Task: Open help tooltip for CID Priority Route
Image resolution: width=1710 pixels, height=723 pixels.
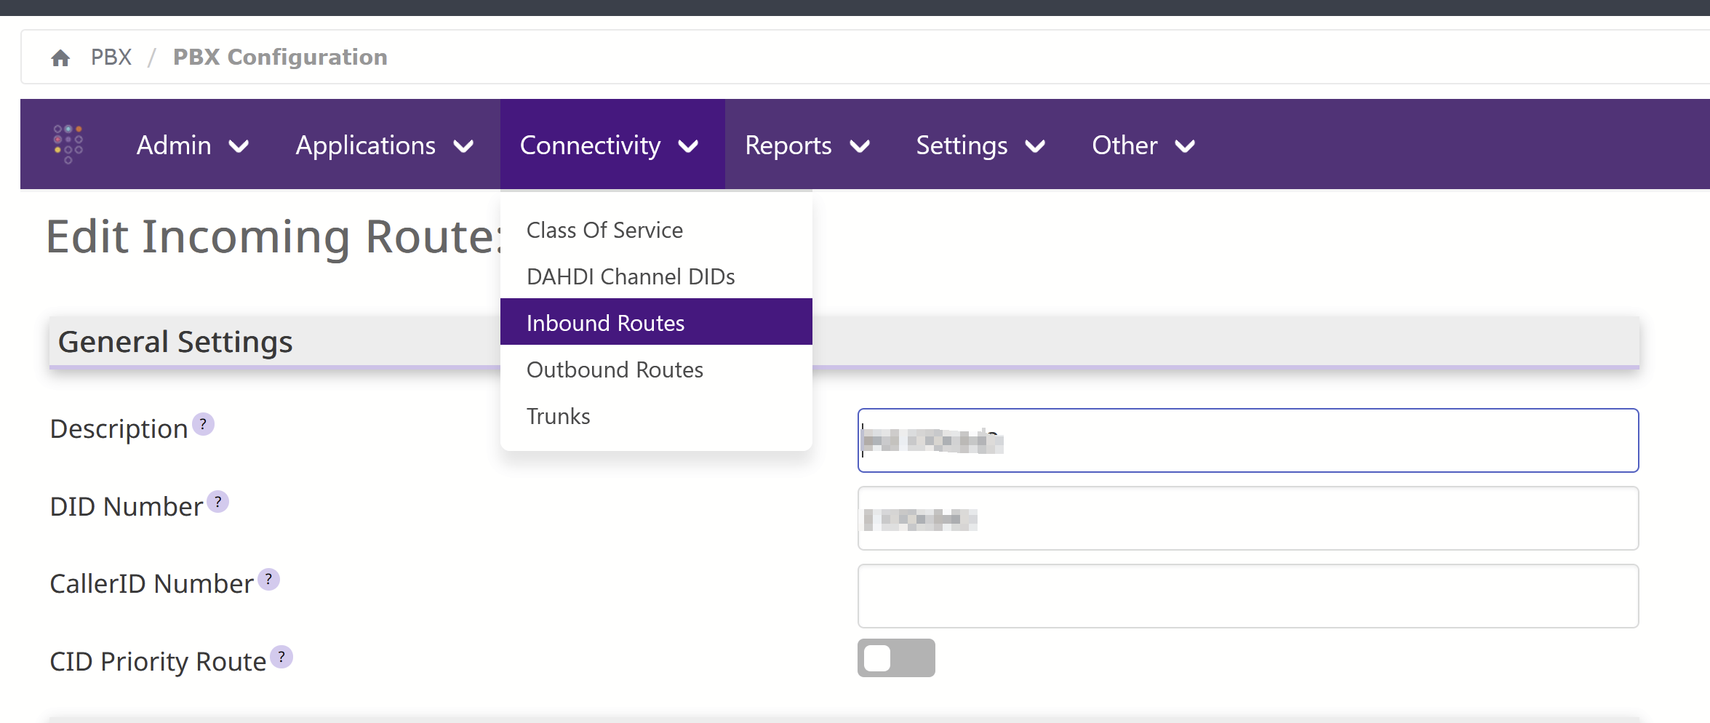Action: pyautogui.click(x=281, y=657)
